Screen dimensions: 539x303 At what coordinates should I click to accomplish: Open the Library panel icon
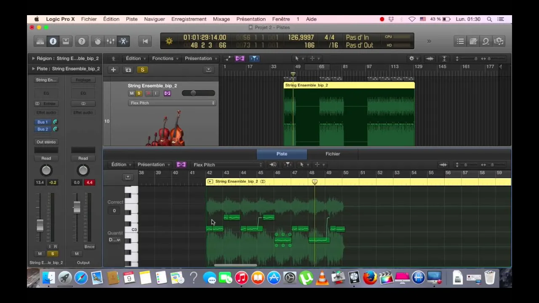click(40, 41)
